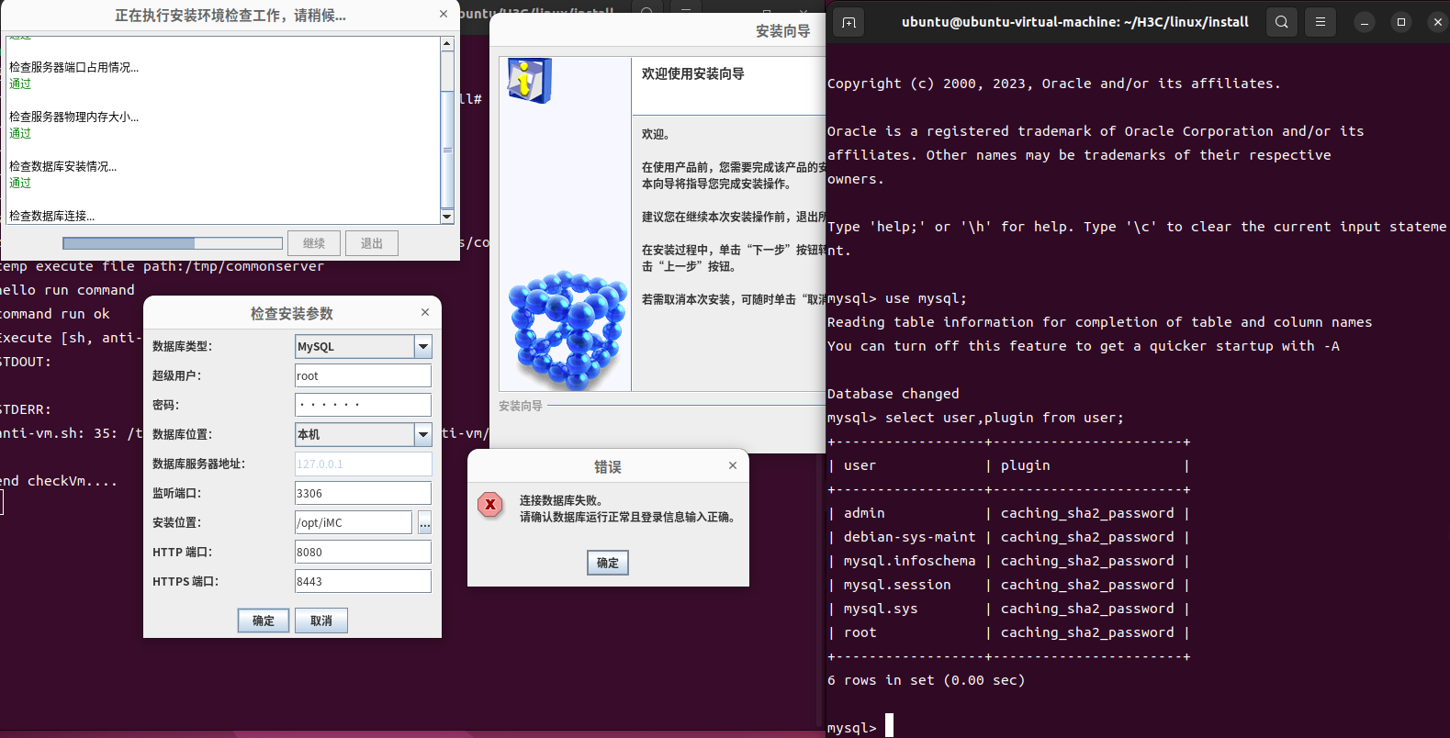
Task: Click the blue molecule image in the install wizard
Action: [x=568, y=330]
